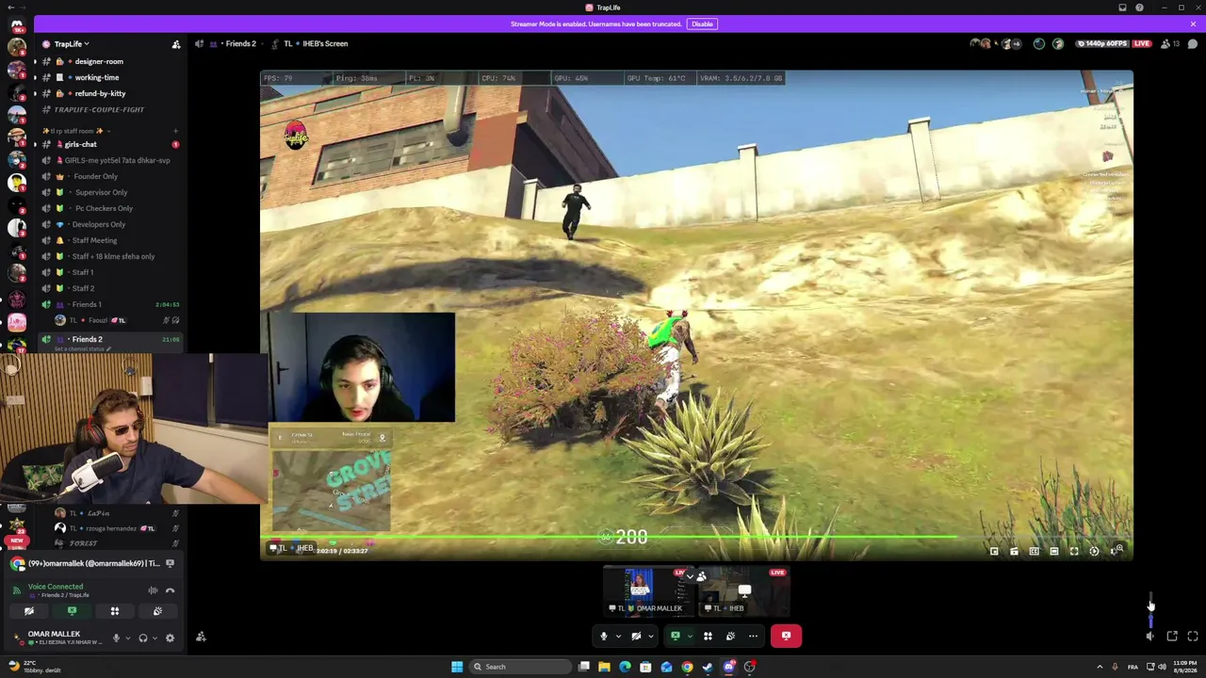1206x678 pixels.
Task: Mute the microphone in call bar
Action: tap(604, 636)
